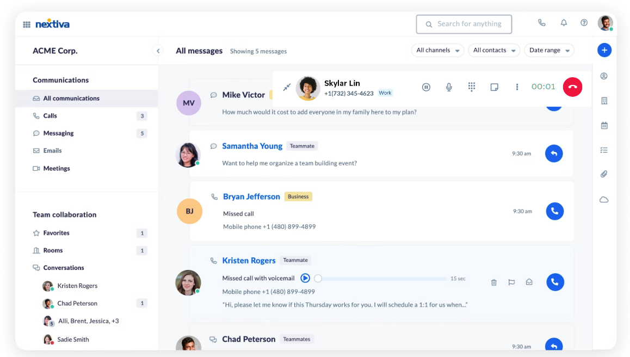The height and width of the screenshot is (357, 630).
Task: Reply to Samantha Young's message
Action: 554,153
